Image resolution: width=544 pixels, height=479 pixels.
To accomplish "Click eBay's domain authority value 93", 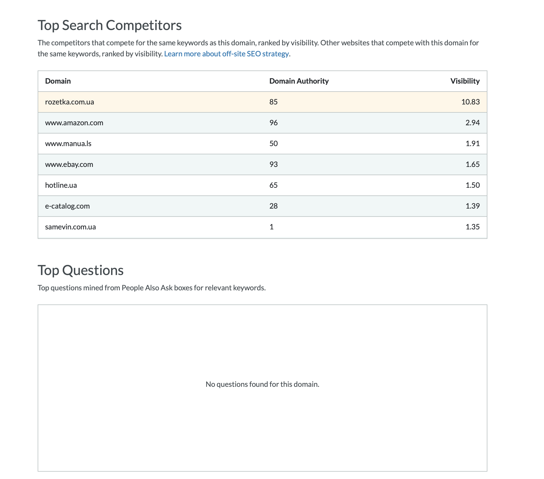I will point(273,164).
